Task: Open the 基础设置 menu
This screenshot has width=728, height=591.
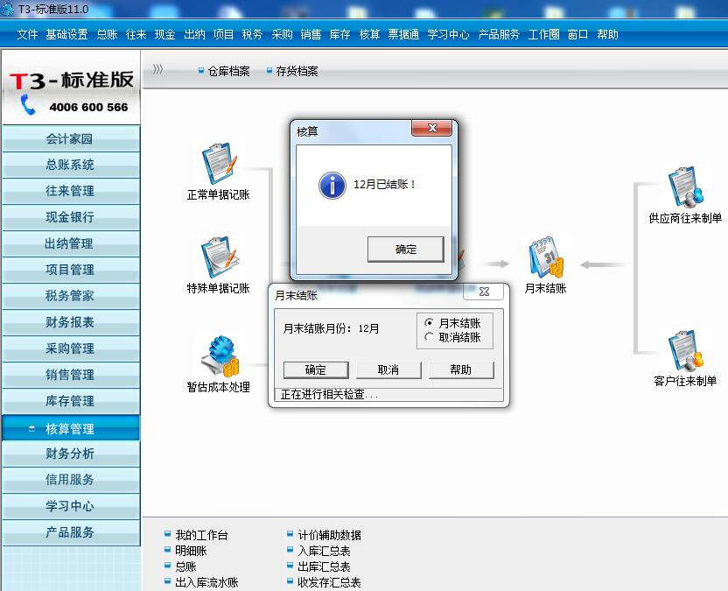Action: (x=66, y=34)
